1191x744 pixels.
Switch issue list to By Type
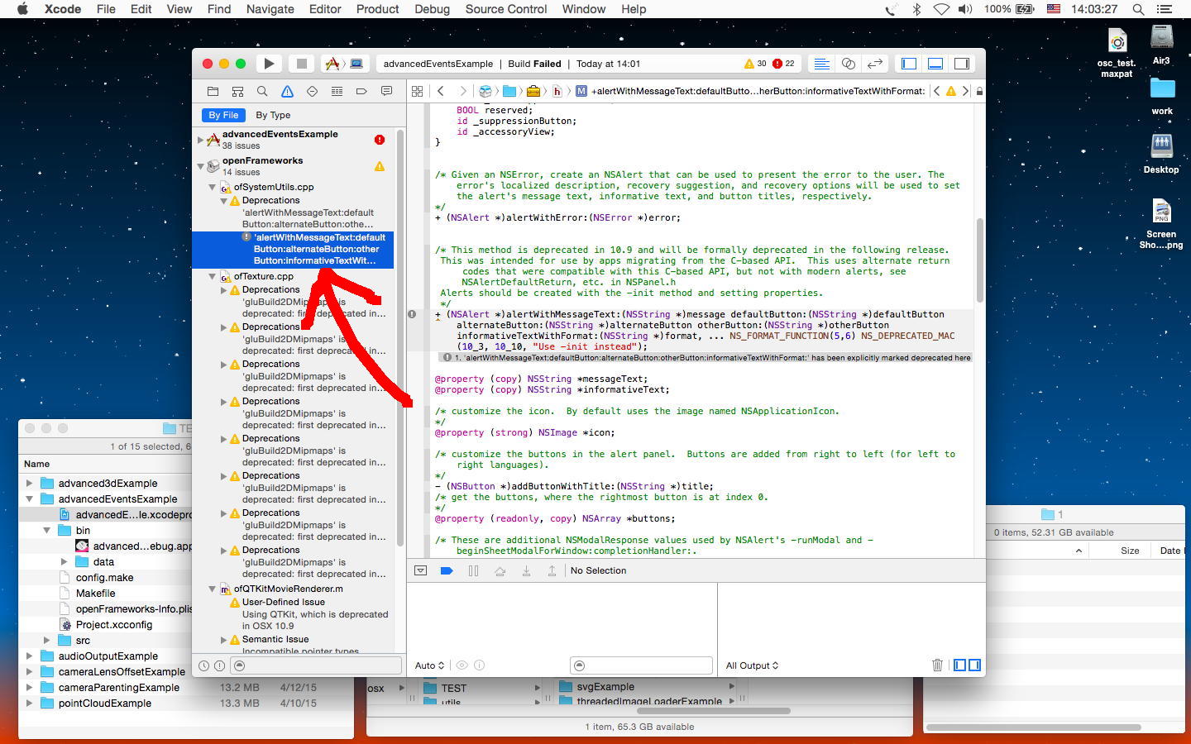click(273, 115)
